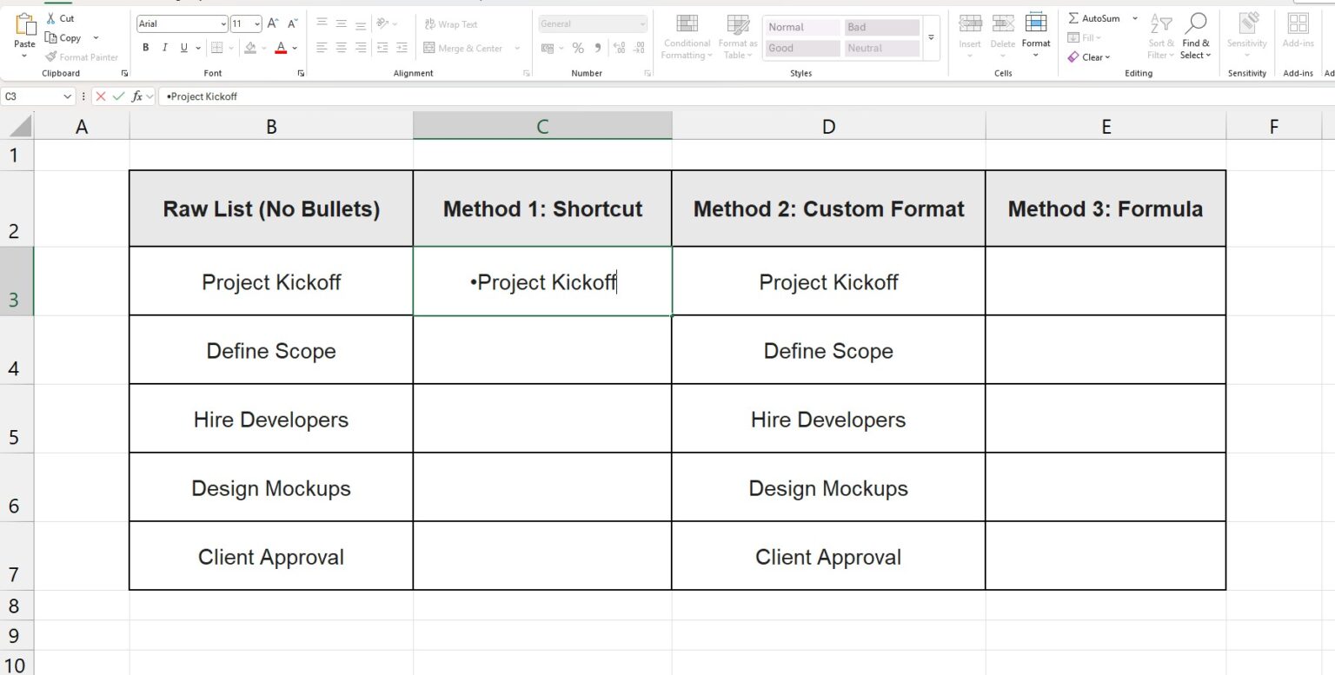Toggle Italic formatting
The height and width of the screenshot is (675, 1335).
pos(165,48)
